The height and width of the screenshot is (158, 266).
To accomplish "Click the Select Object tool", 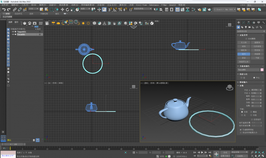I will [x=41, y=9].
